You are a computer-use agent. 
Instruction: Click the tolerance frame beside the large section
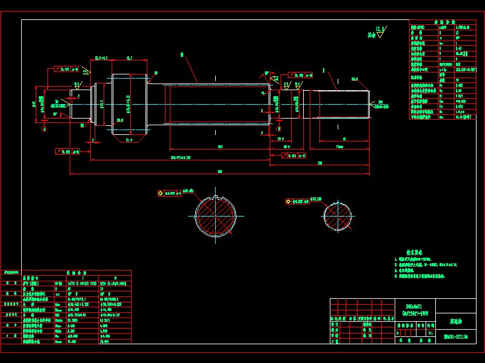[x=170, y=194]
